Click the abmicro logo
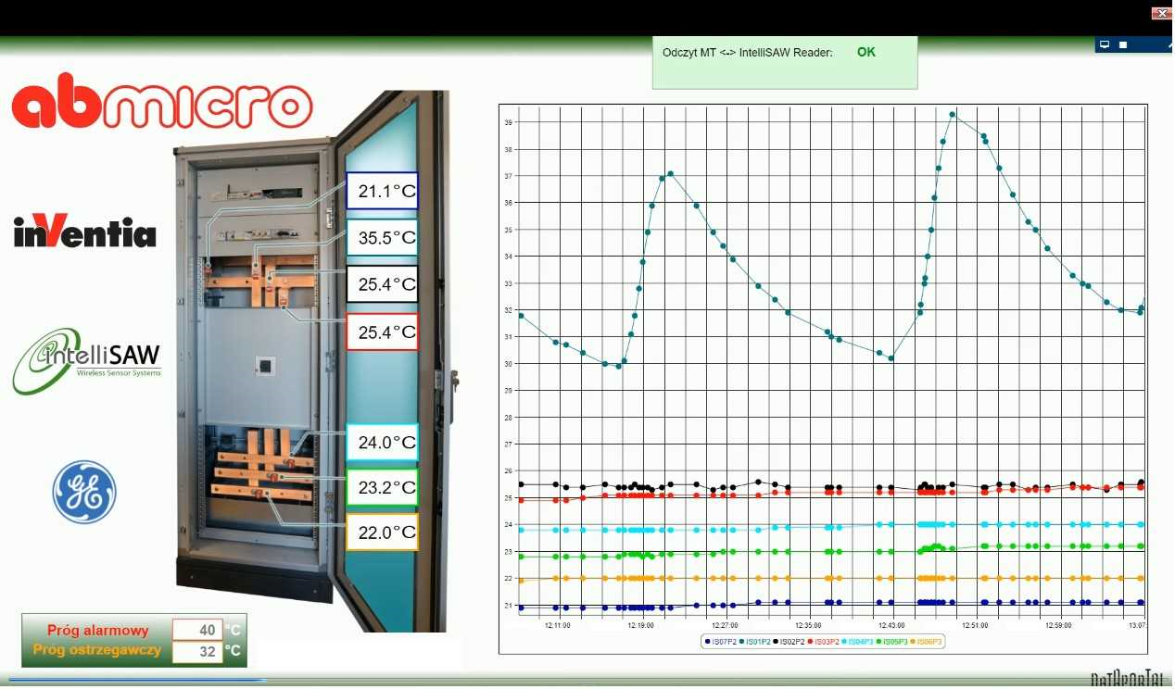 coord(162,101)
